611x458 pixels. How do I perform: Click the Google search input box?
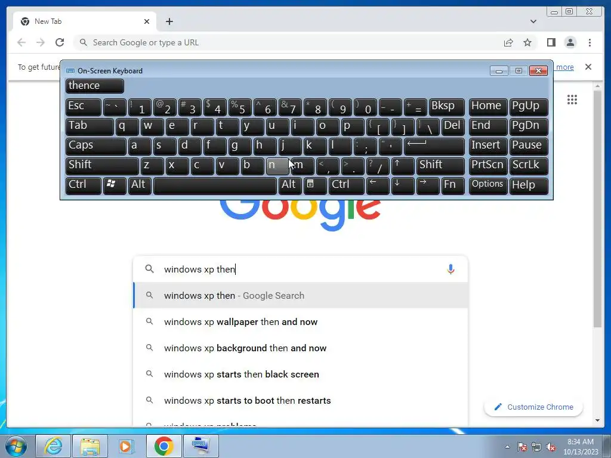tap(300, 269)
